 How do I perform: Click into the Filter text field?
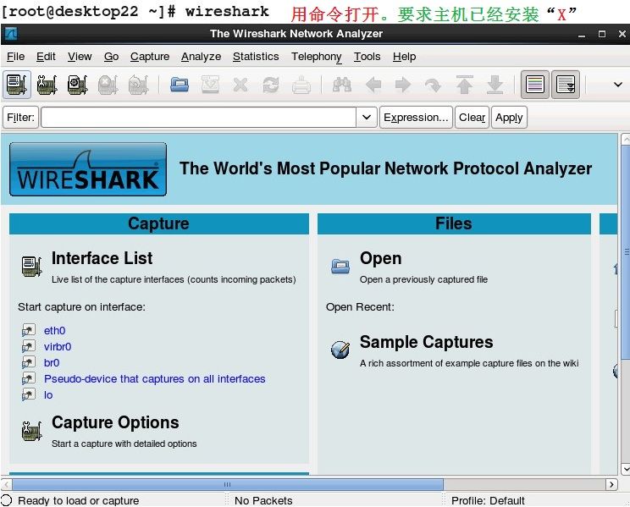pos(198,118)
